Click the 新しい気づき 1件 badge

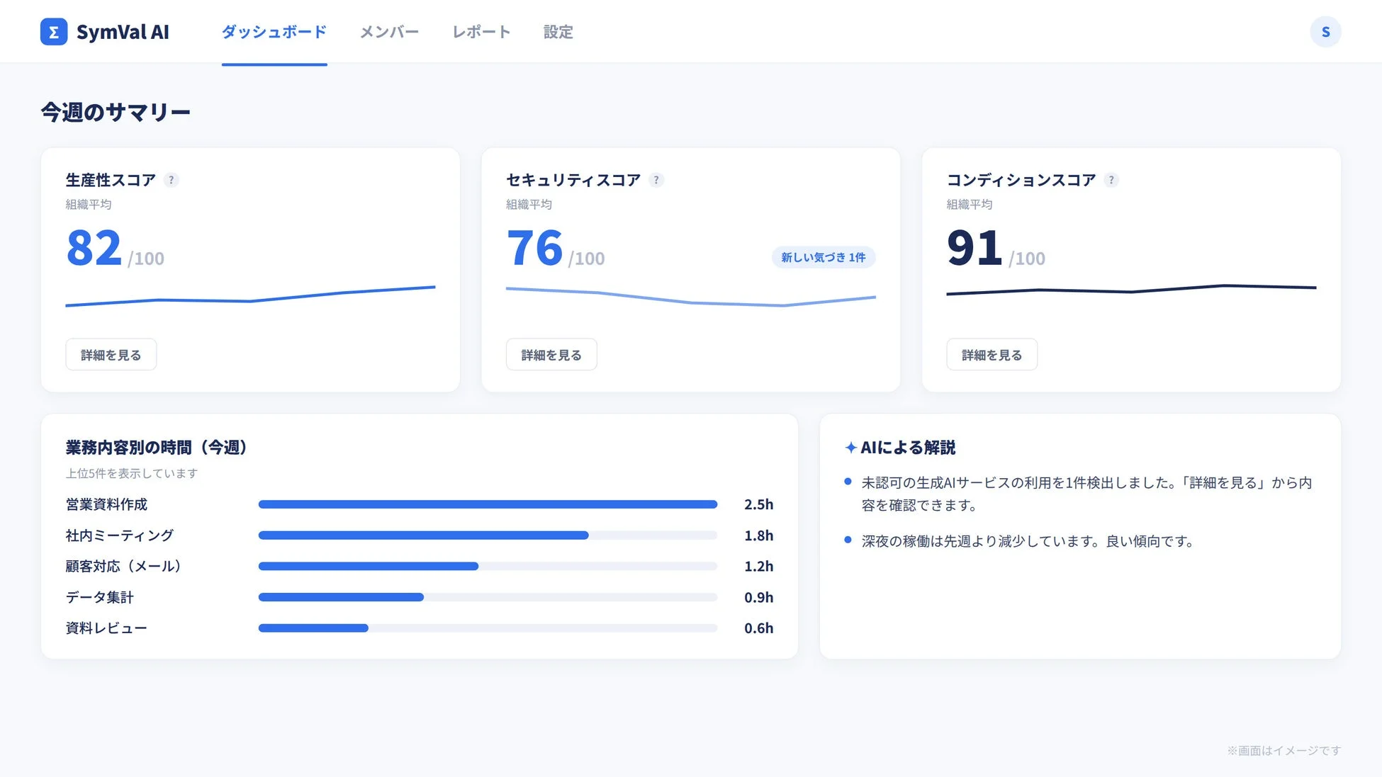pos(824,257)
